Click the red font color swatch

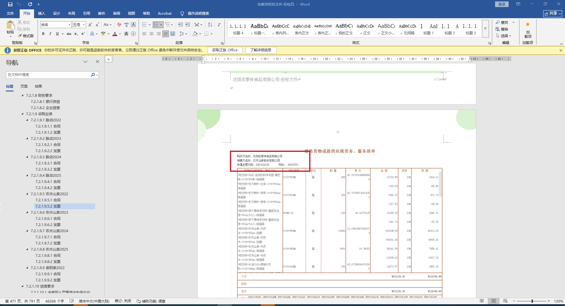[x=115, y=34]
